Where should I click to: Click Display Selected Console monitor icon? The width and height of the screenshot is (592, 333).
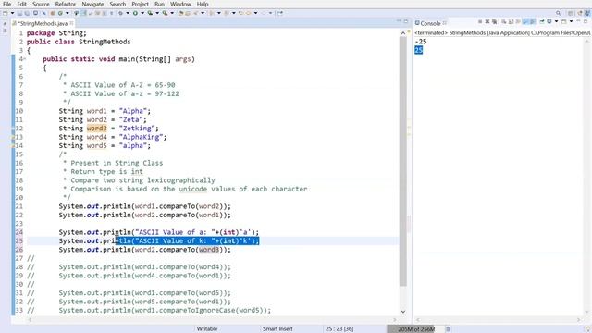[549, 21]
